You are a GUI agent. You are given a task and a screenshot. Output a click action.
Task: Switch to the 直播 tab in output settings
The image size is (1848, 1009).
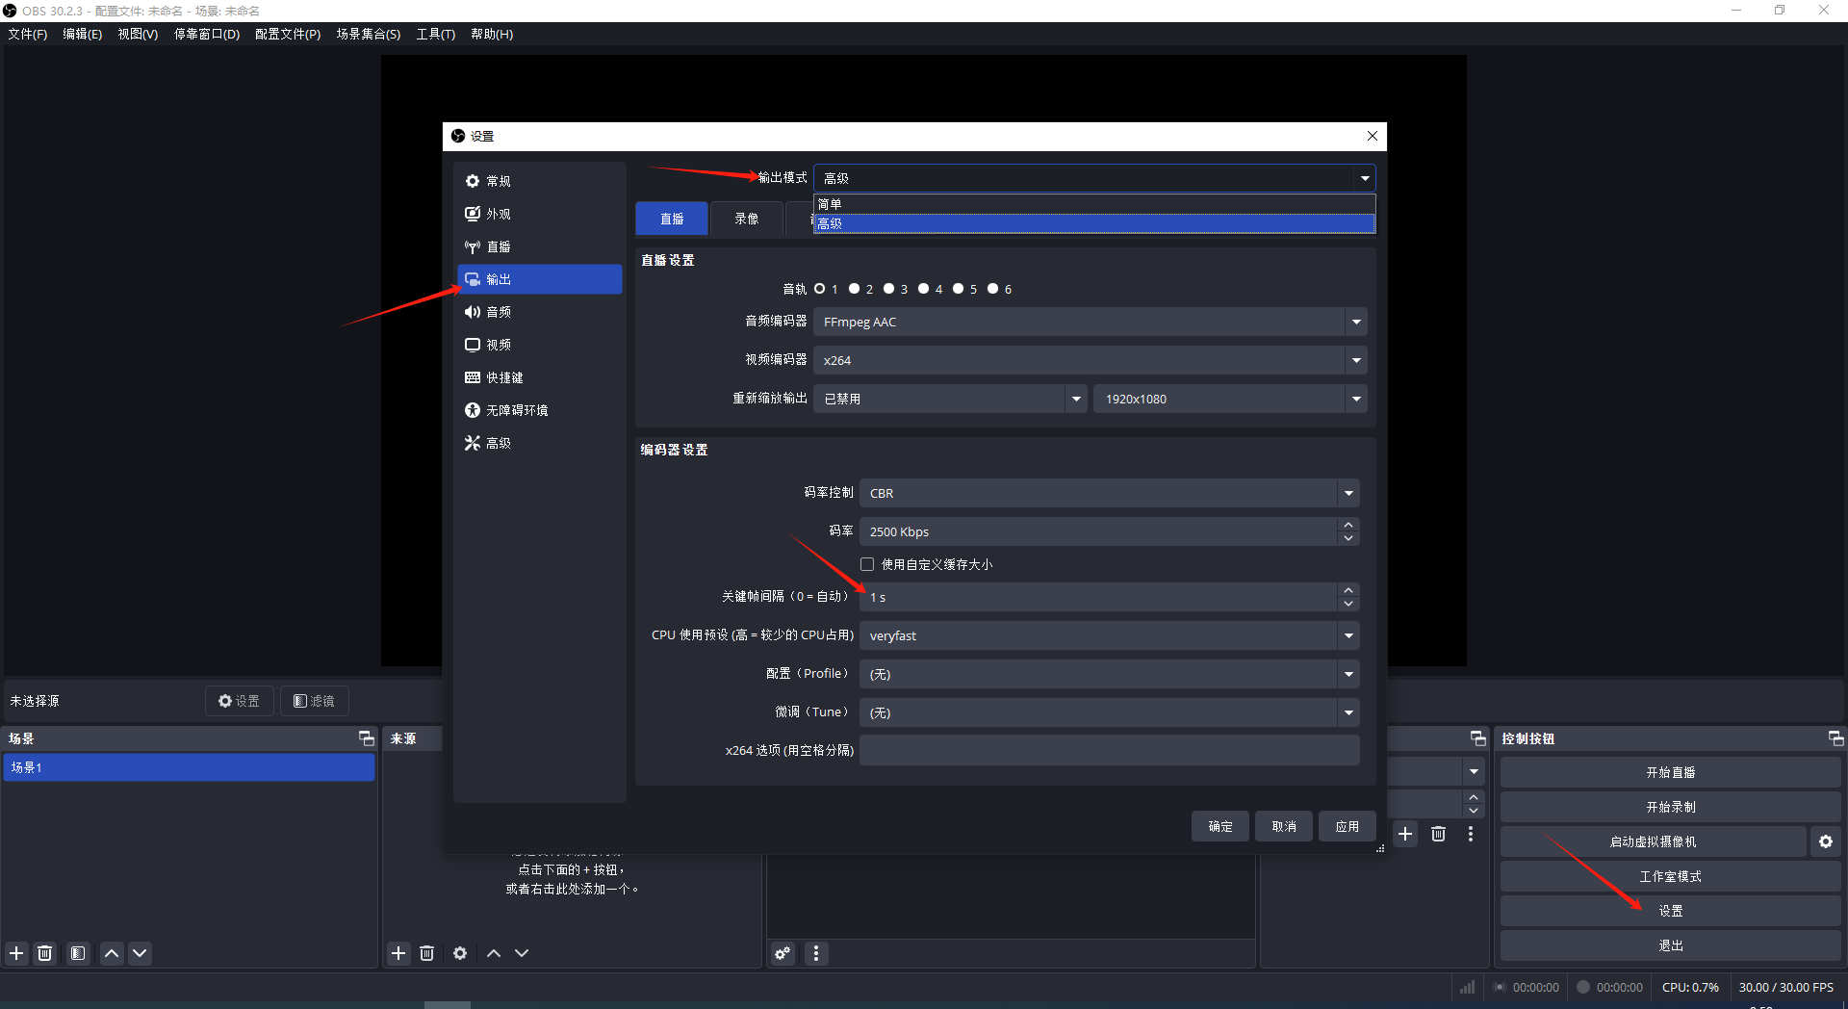pos(672,219)
